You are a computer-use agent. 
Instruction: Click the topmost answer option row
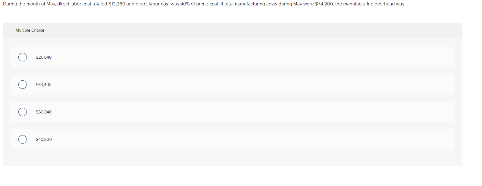coord(232,57)
